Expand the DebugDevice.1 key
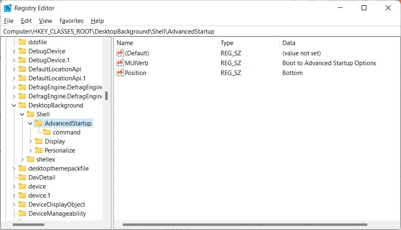The height and width of the screenshot is (230, 401). 14,60
